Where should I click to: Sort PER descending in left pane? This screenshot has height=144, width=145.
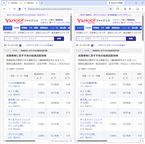[55, 78]
